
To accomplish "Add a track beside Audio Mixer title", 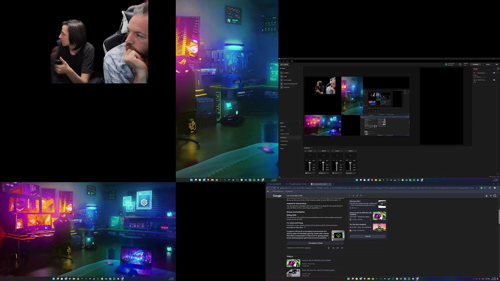I will pyautogui.click(x=312, y=148).
